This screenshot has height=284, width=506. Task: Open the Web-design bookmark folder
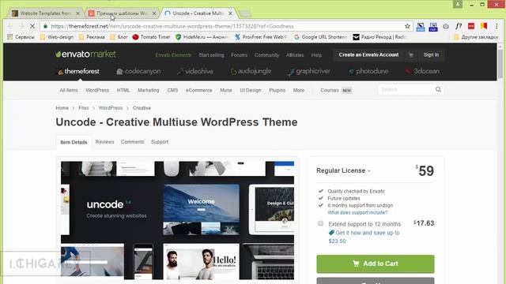(57, 37)
